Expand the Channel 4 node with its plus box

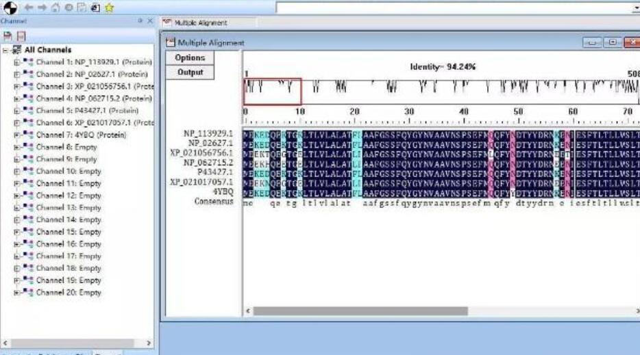click(16, 98)
